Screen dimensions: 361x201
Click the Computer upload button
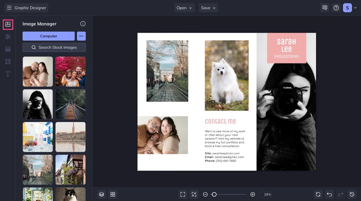(x=49, y=36)
